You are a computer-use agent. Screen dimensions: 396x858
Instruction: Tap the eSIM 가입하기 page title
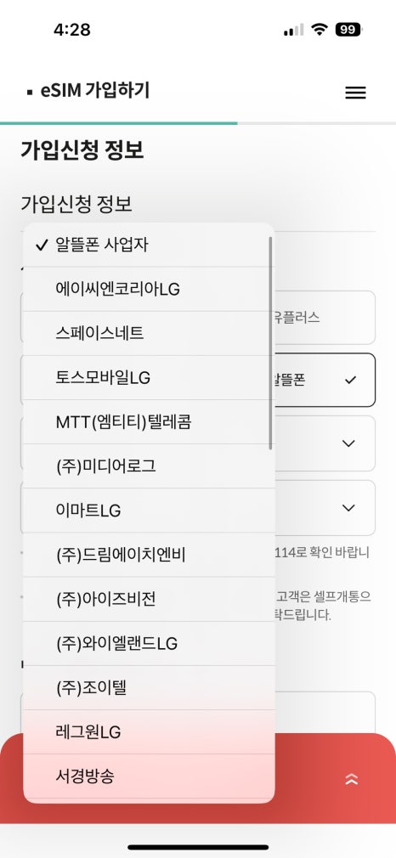coord(95,92)
